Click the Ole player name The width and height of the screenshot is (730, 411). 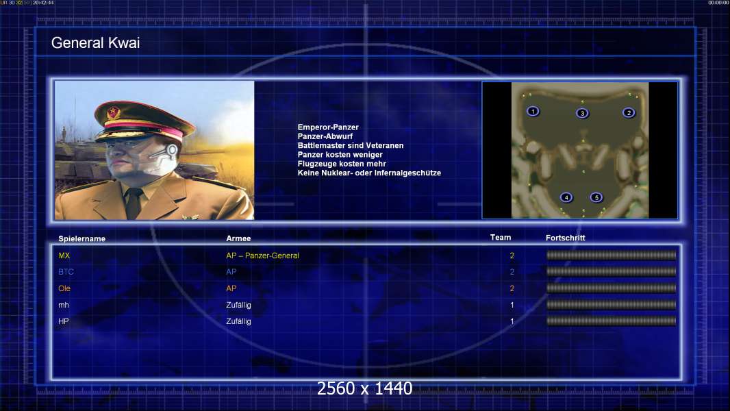coord(64,288)
